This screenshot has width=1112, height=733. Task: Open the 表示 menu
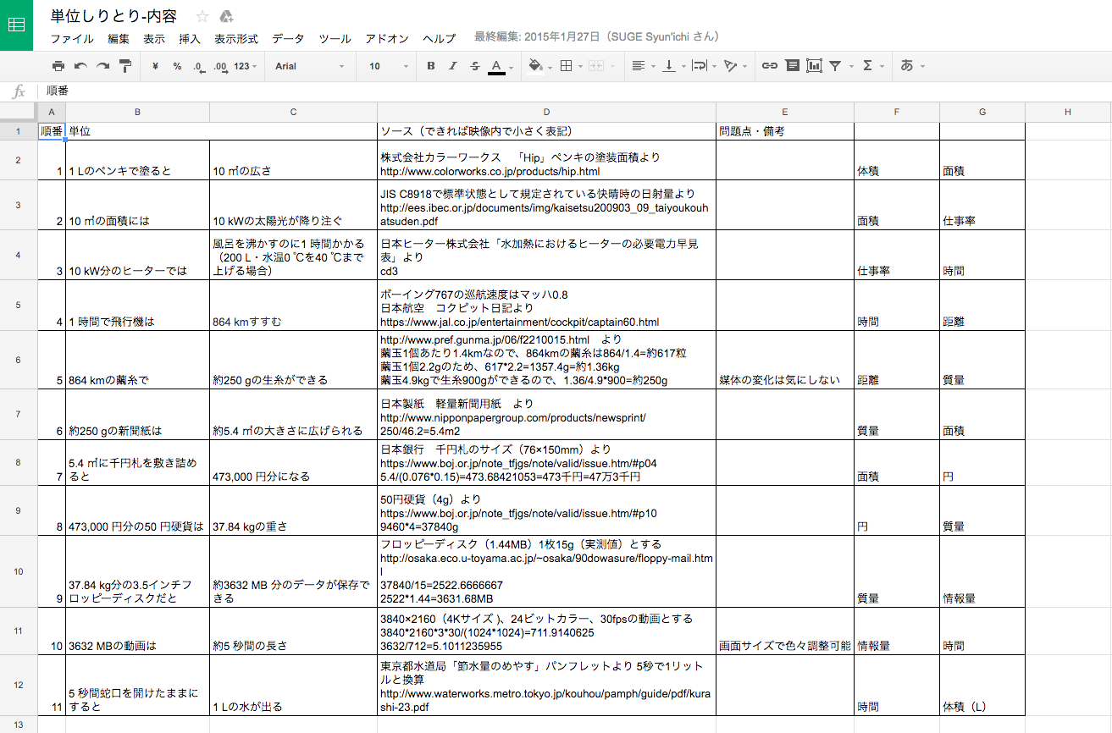click(154, 39)
